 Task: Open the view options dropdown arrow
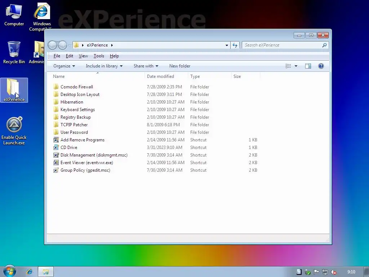296,66
